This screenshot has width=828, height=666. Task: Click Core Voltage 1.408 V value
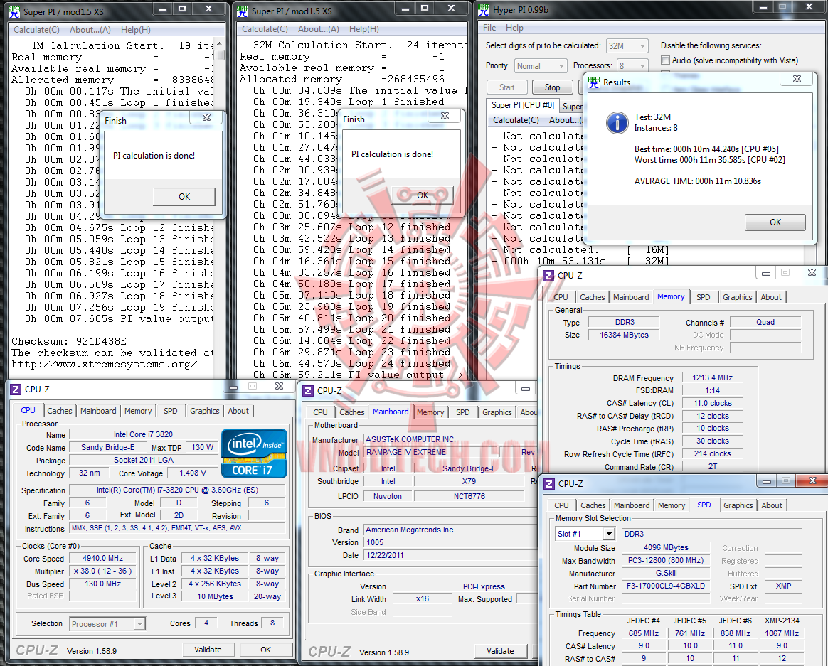pyautogui.click(x=193, y=473)
